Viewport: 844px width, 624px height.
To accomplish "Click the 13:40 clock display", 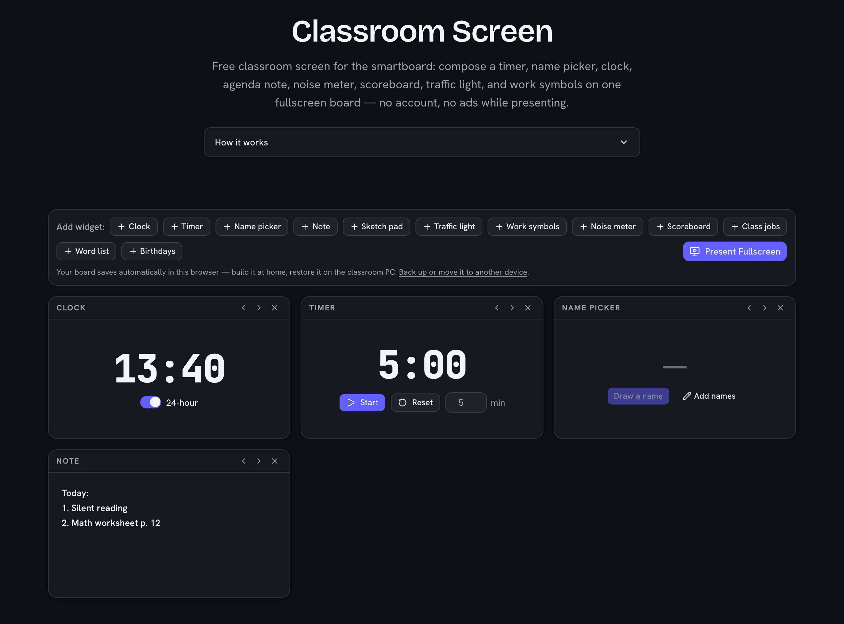I will point(169,368).
